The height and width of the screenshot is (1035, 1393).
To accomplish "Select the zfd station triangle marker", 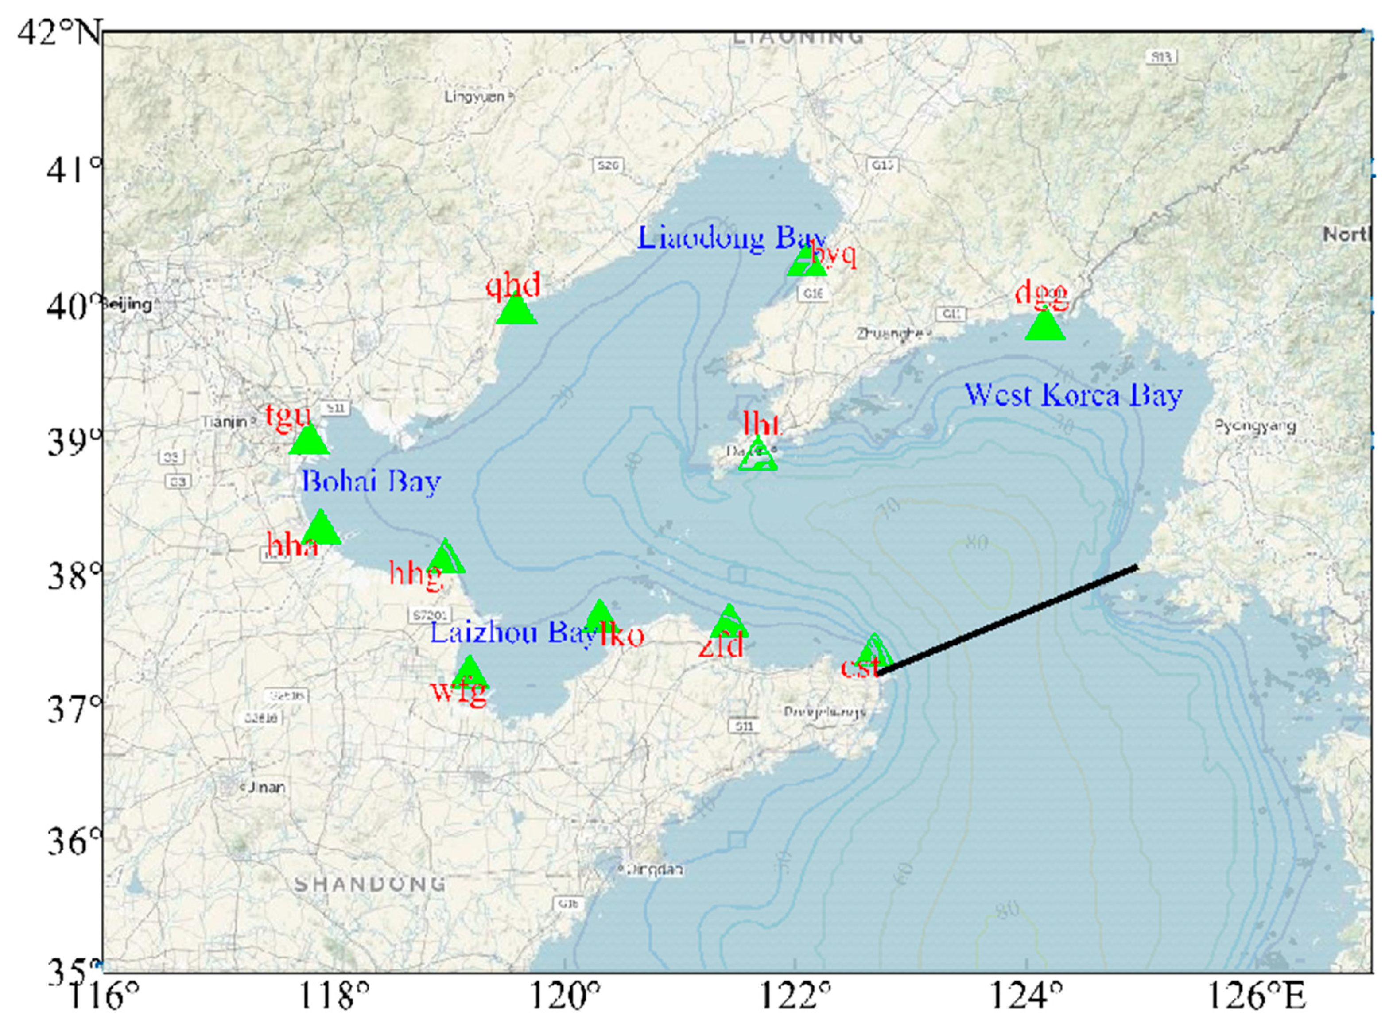I will coord(729,624).
